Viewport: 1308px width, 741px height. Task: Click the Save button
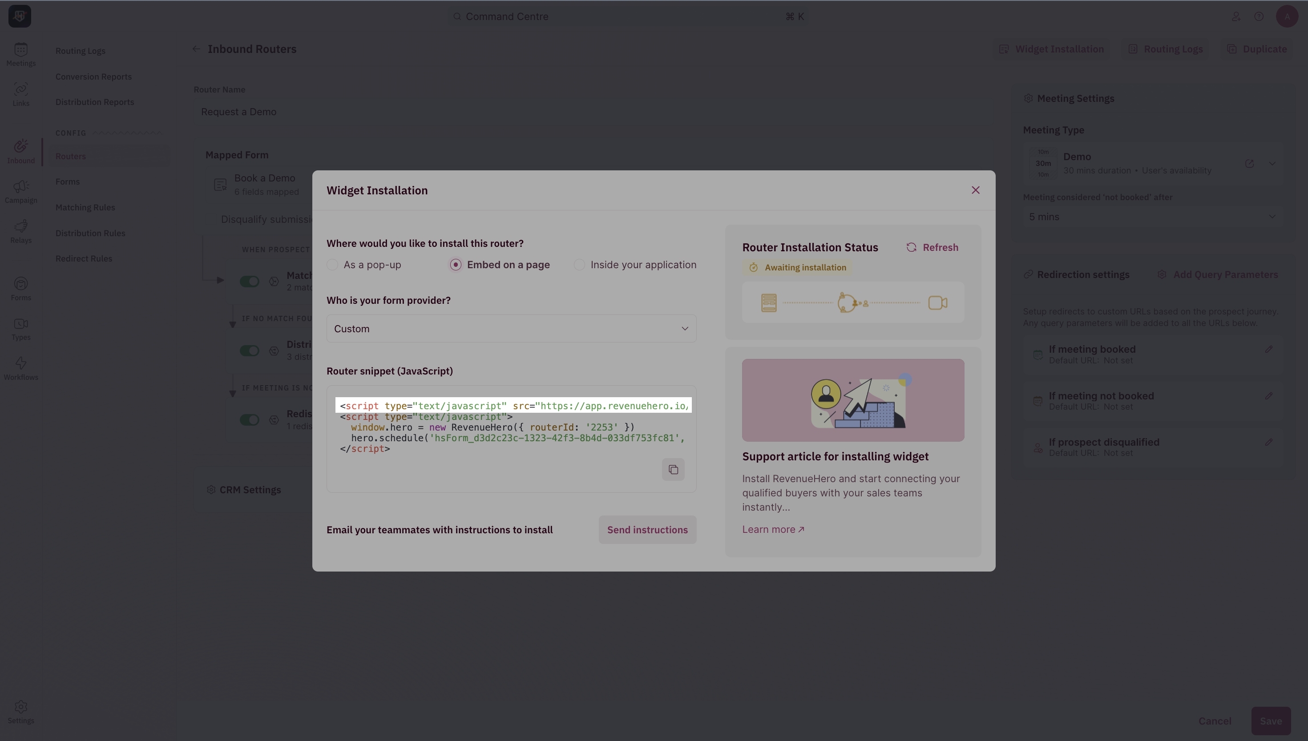[x=1271, y=721]
